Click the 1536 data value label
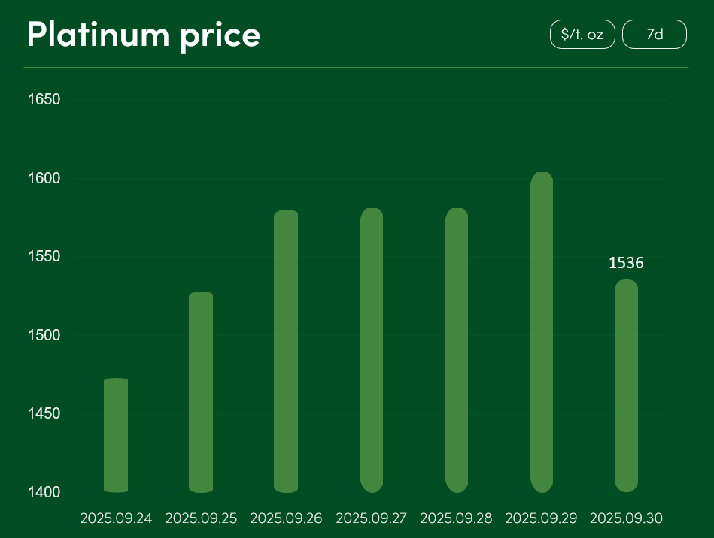This screenshot has width=714, height=538. click(x=626, y=263)
